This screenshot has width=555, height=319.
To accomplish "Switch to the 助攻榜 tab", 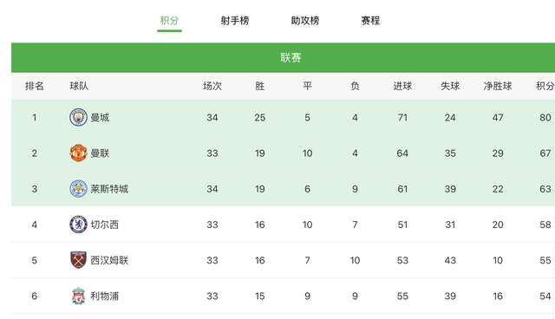I will tap(305, 21).
